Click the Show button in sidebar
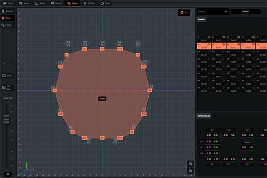267x178 pixels. coord(7,76)
